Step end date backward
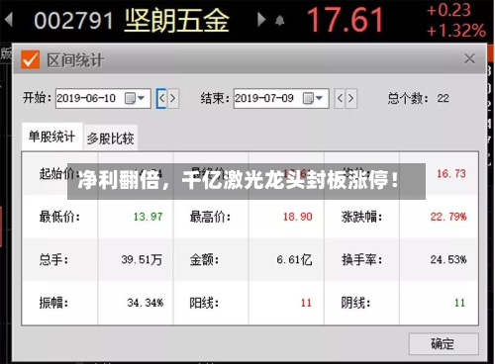Screen dimensions: 495x364 340,98
